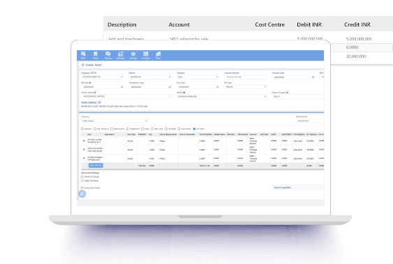Click the Description column header in background table

122,24
